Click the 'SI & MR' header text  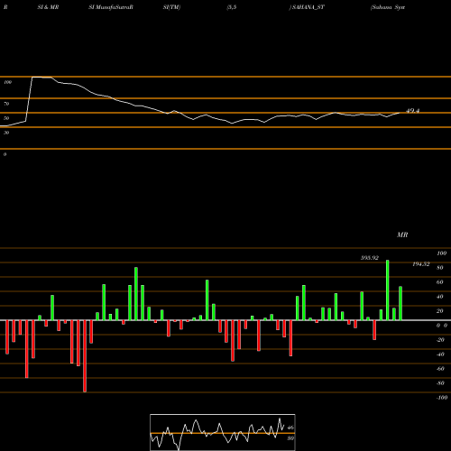click(x=48, y=7)
